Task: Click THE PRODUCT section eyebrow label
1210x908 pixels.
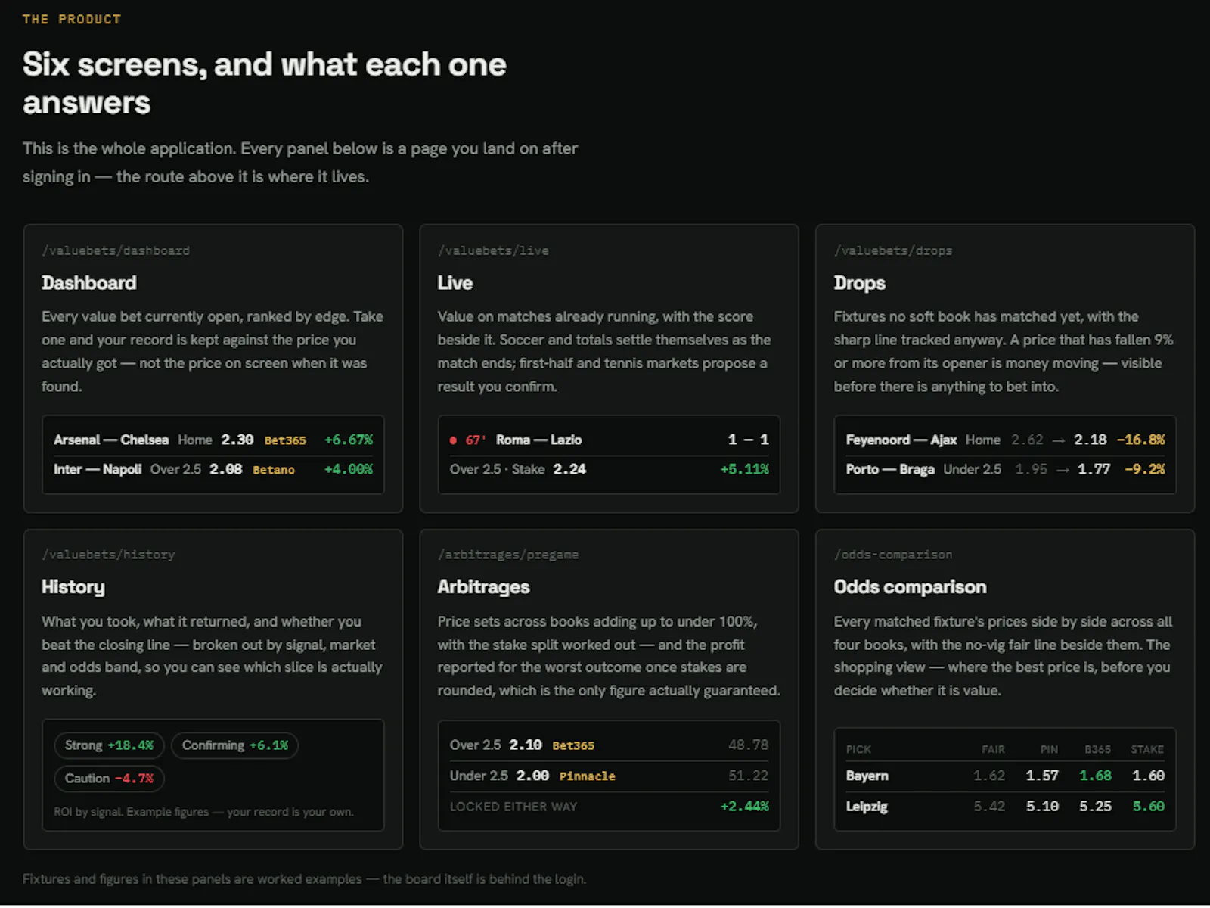Action: [72, 20]
